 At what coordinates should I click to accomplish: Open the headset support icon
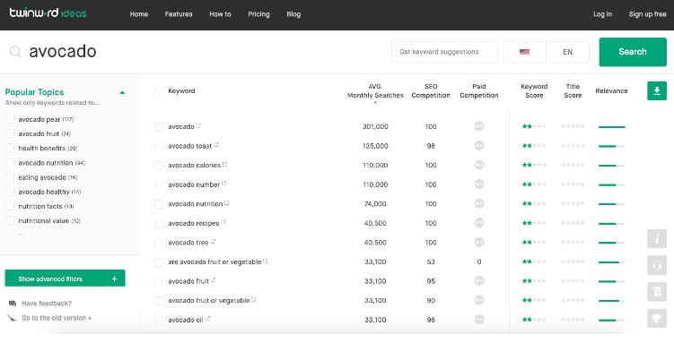[x=657, y=265]
